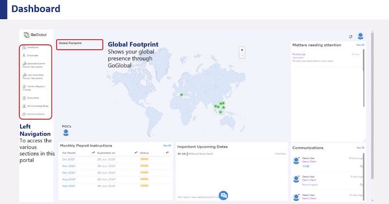Sort by For Month column arrows

(x=93, y=153)
